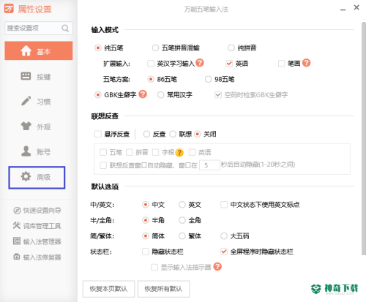Click 恢复所有默认 button
The image size is (366, 302).
point(163,289)
